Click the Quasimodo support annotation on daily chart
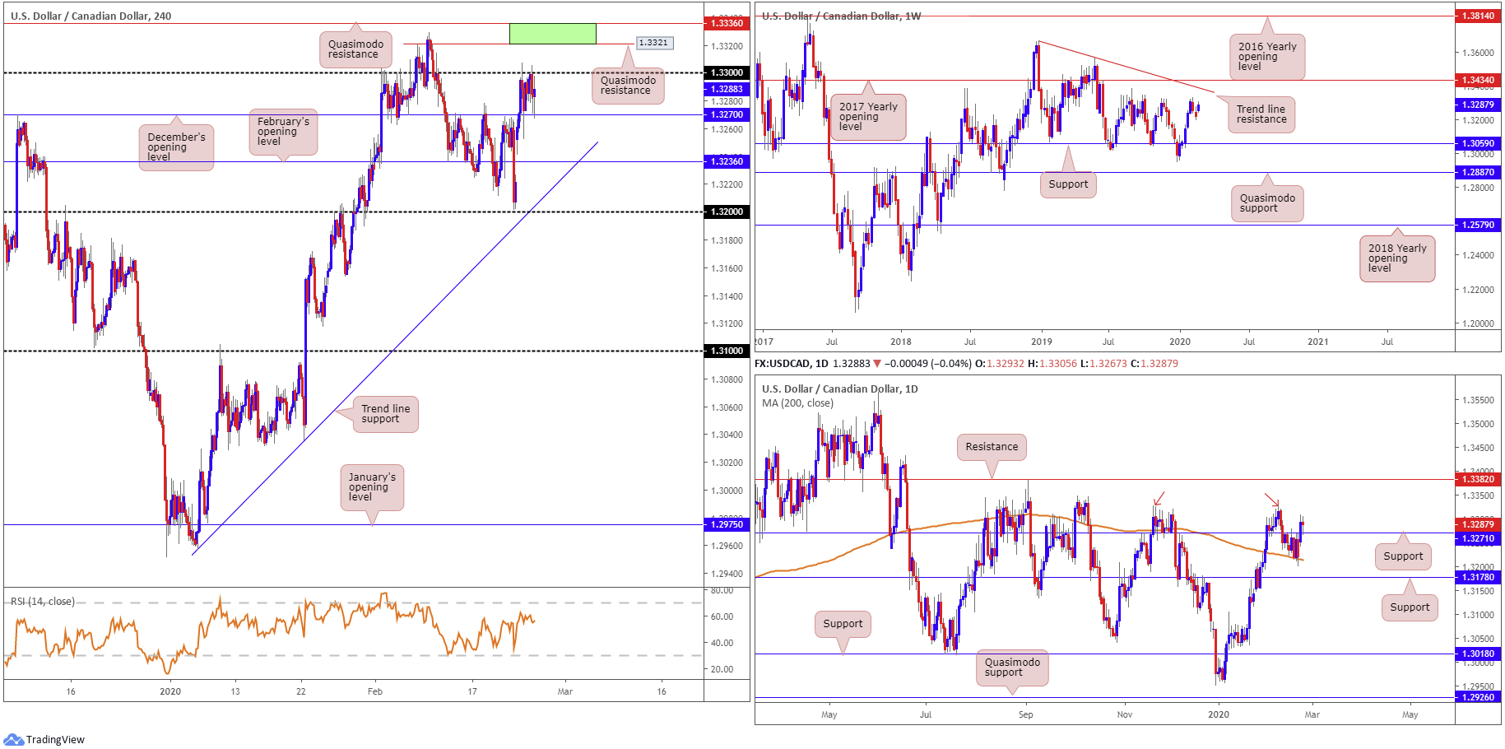The image size is (1505, 749). click(x=1012, y=668)
